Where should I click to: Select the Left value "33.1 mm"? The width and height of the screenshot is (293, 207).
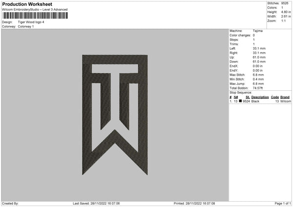click(259, 48)
